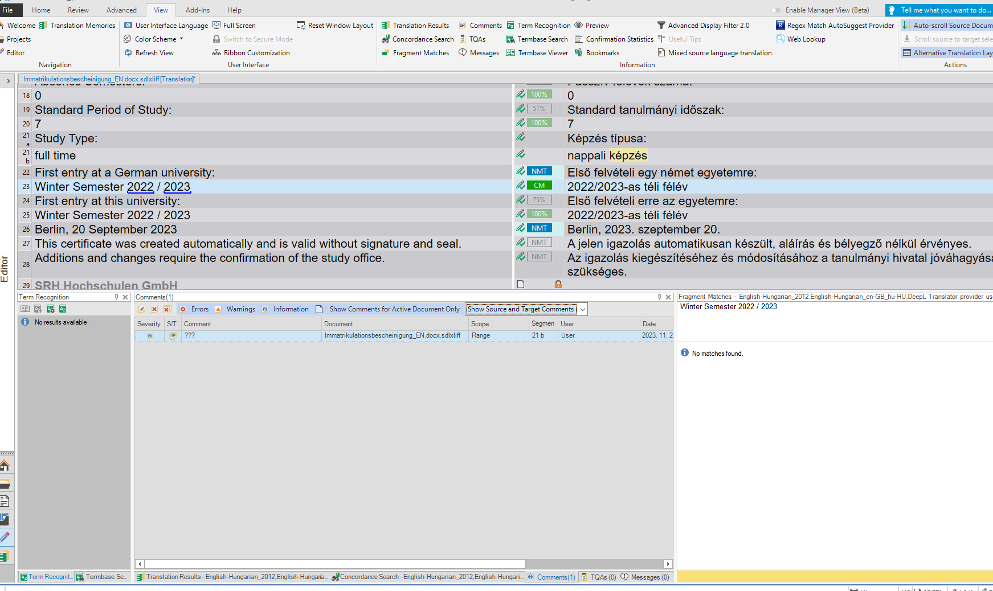
Task: Switch to the Review ribbon tab
Action: click(78, 10)
